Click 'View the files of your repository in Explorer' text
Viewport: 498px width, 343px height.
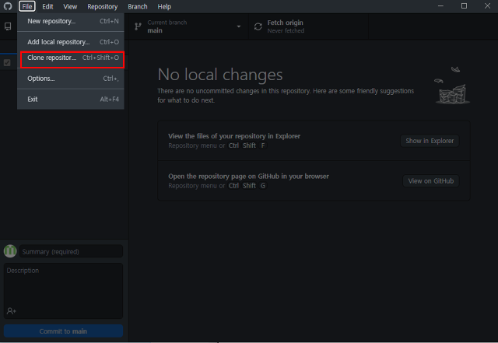(234, 136)
